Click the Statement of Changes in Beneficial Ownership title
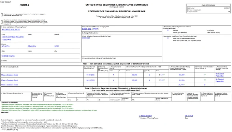This screenshot has height=132, width=232. [117, 11]
